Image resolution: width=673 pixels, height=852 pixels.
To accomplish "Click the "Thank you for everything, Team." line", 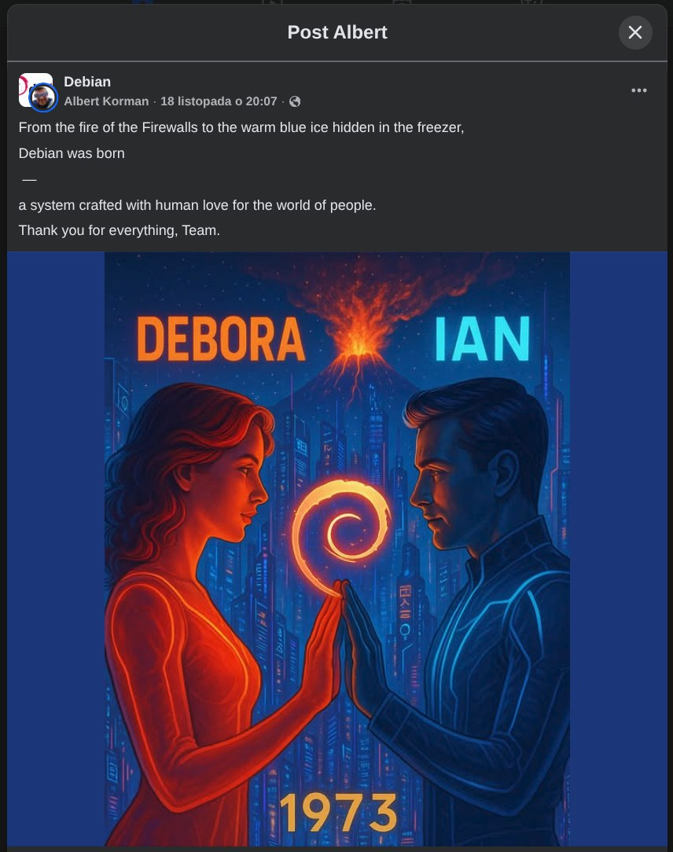I will pos(119,230).
